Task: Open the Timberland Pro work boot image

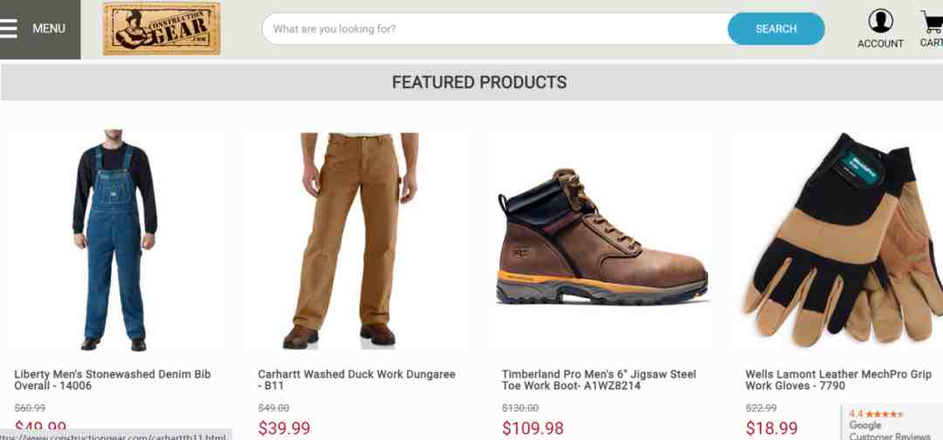Action: pyautogui.click(x=602, y=240)
